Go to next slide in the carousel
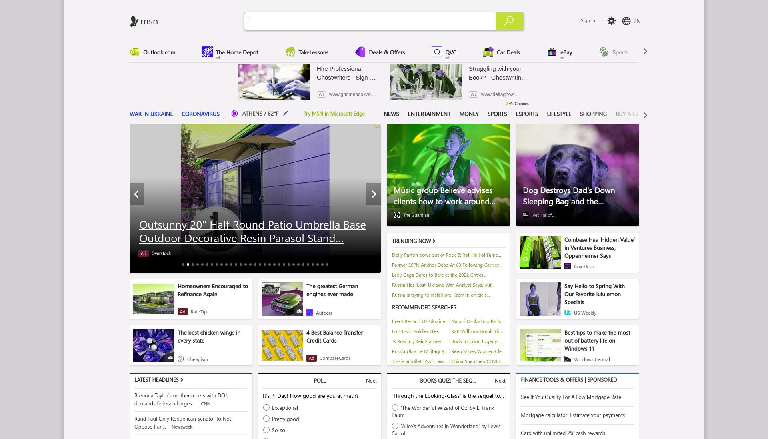 click(374, 194)
